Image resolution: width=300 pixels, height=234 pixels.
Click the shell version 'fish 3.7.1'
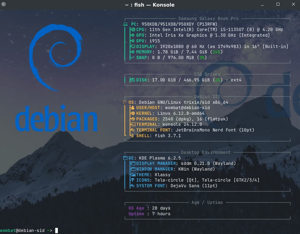[168, 136]
